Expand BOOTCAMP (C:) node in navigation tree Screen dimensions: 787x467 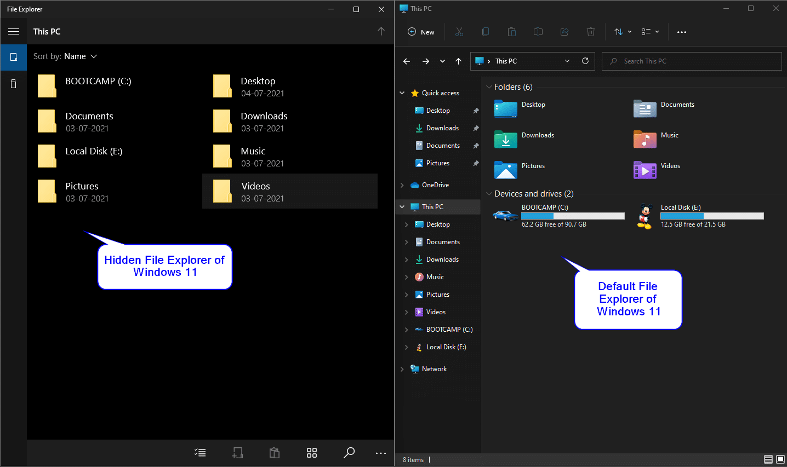click(x=407, y=330)
